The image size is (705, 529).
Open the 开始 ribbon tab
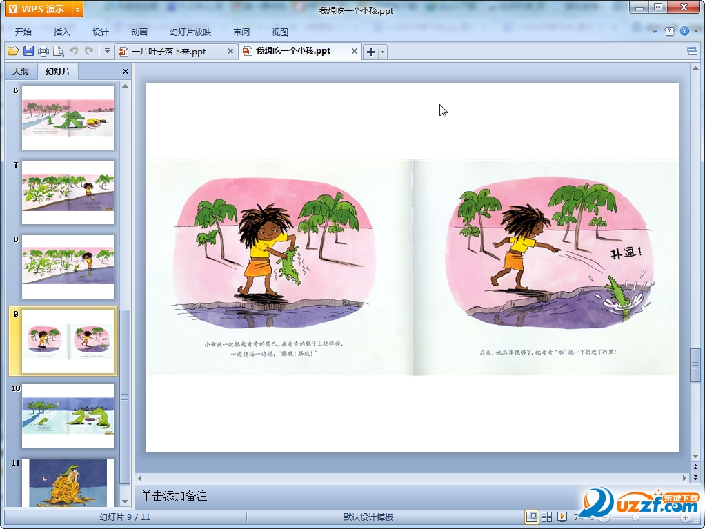point(23,32)
